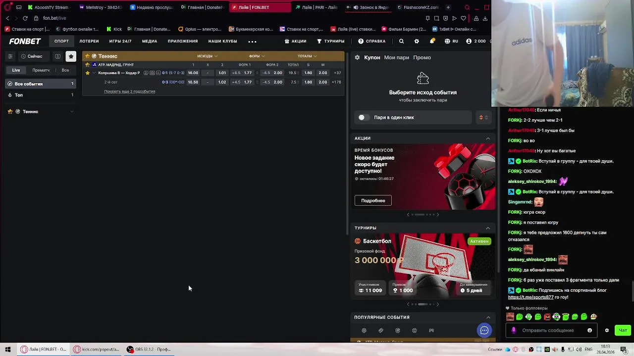Screen dimensions: 634x356
Task: Open the search magnifier in Fonbet header
Action: (x=401, y=42)
